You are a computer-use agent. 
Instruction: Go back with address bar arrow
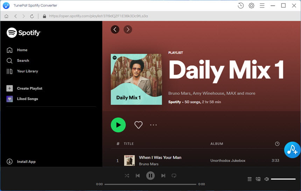[x=15, y=16]
